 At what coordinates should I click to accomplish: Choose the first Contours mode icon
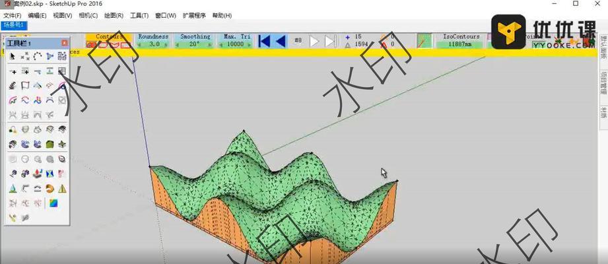point(92,45)
